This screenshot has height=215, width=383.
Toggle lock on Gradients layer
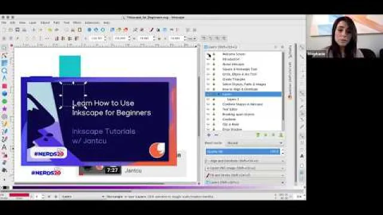(x=214, y=119)
